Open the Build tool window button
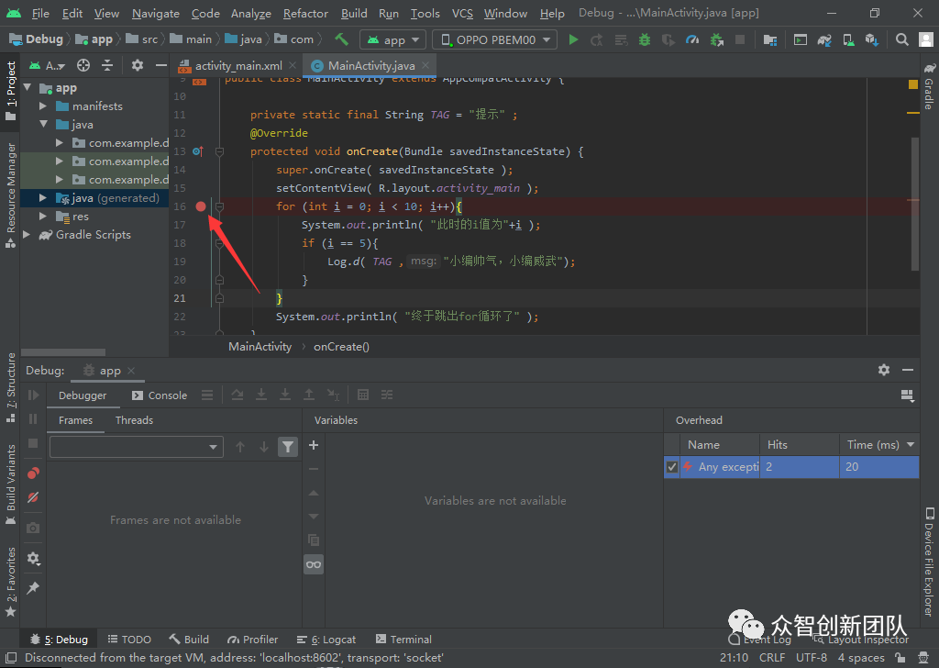 point(189,640)
